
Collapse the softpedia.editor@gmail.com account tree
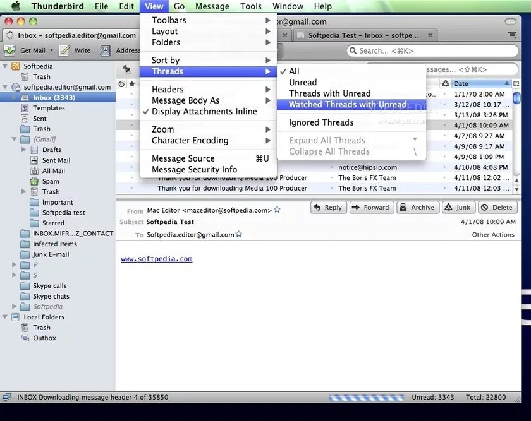coord(5,87)
